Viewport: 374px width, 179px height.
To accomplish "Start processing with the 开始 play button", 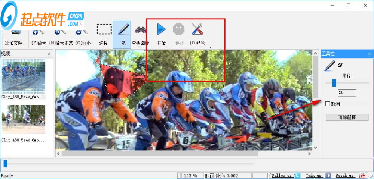I will tap(161, 34).
